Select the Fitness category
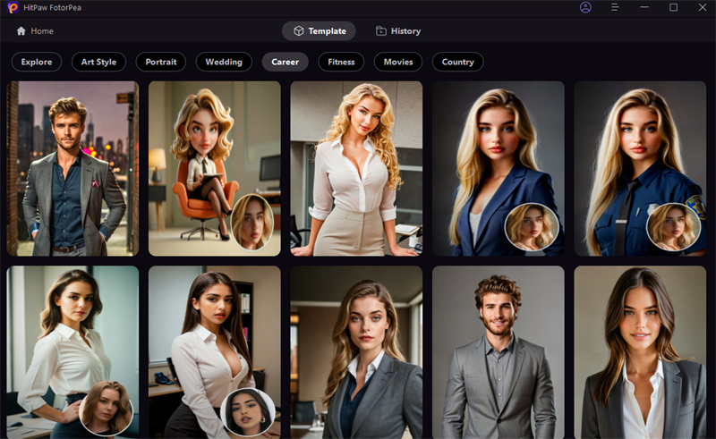Image resolution: width=716 pixels, height=439 pixels. point(341,62)
